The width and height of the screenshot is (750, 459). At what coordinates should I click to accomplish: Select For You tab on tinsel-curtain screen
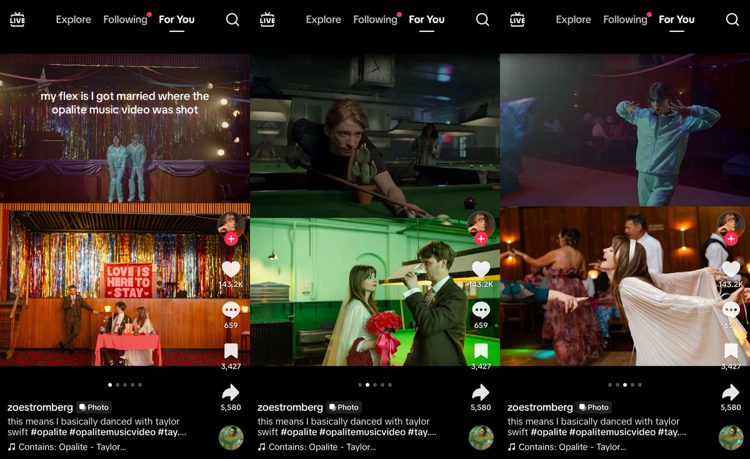point(177,19)
